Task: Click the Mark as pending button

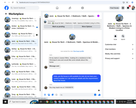Action: (58, 27)
